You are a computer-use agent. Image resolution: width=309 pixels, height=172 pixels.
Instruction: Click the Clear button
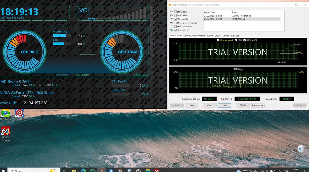click(210, 105)
